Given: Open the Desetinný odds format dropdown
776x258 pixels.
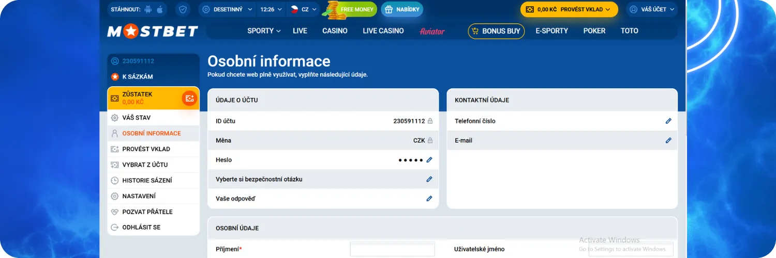Looking at the screenshot, I should click(228, 9).
